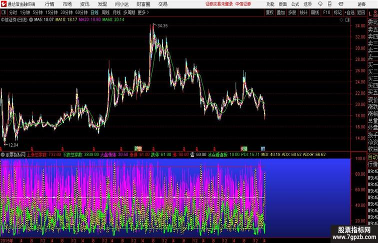Click the ADXR: 66.62 indicator value
Screen dimensions: 378x243
314,155
